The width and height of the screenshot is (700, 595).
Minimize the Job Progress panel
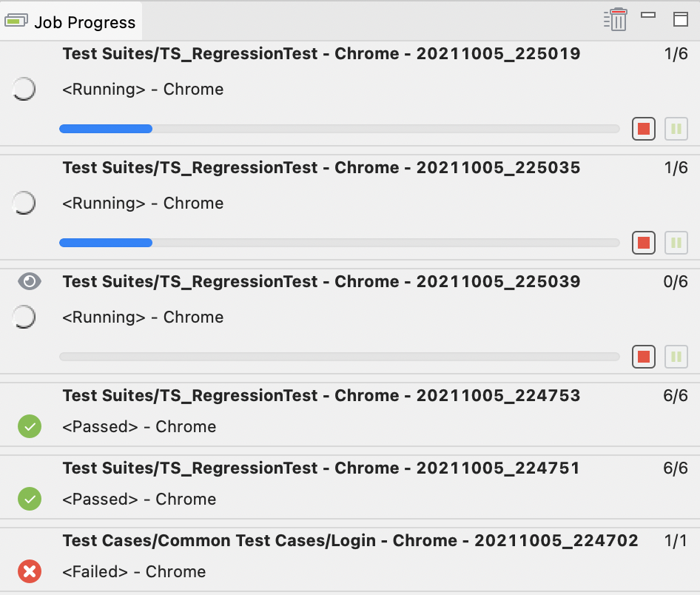(x=648, y=16)
